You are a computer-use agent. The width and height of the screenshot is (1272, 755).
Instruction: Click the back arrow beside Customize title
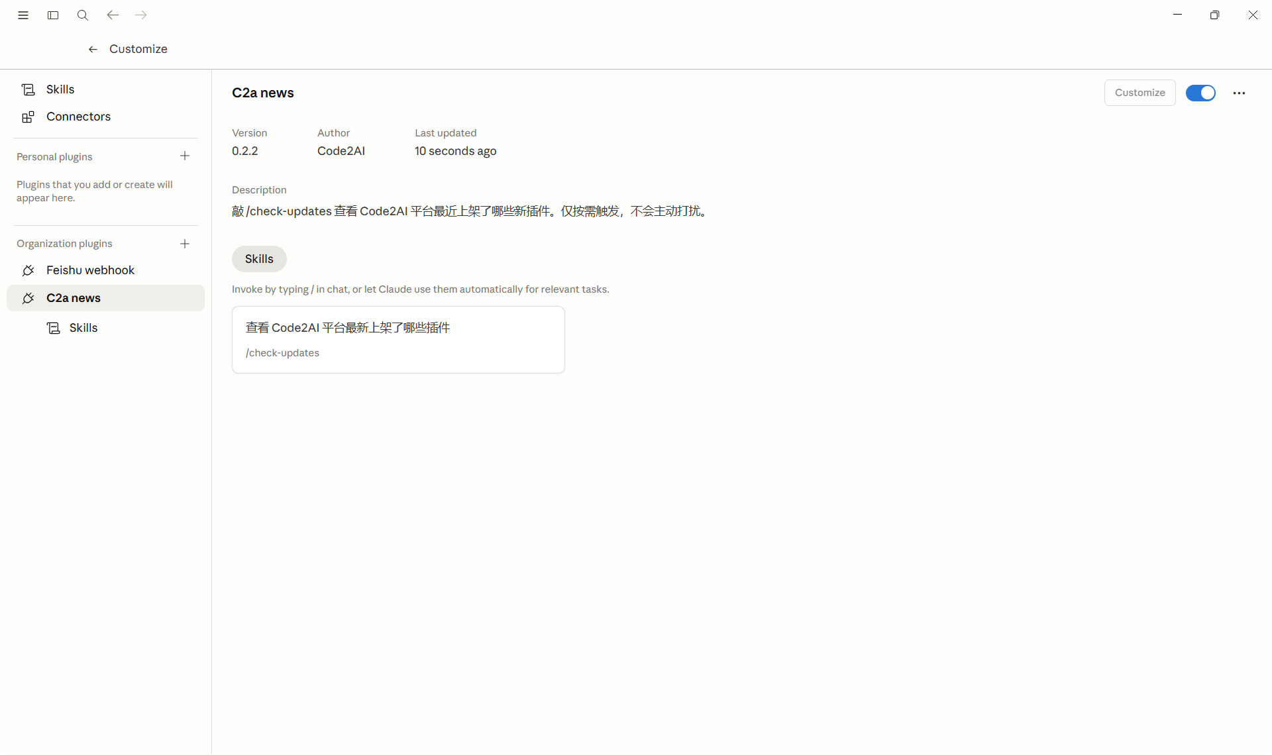[x=93, y=49]
